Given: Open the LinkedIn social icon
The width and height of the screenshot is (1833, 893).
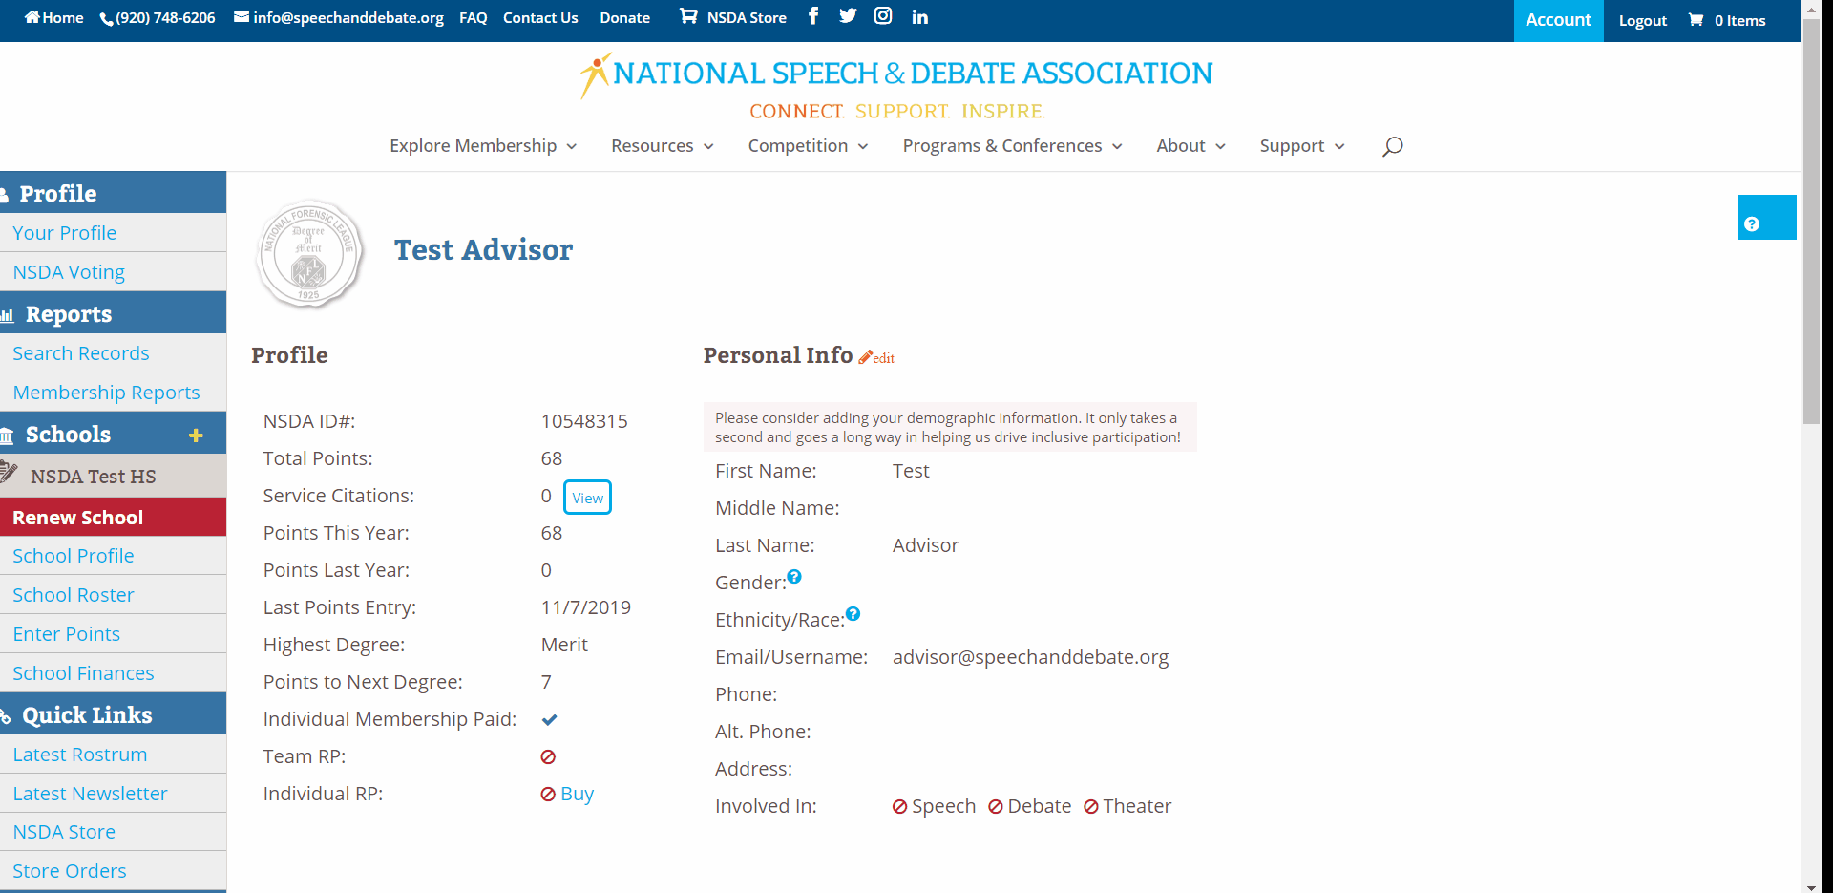Looking at the screenshot, I should (x=919, y=17).
